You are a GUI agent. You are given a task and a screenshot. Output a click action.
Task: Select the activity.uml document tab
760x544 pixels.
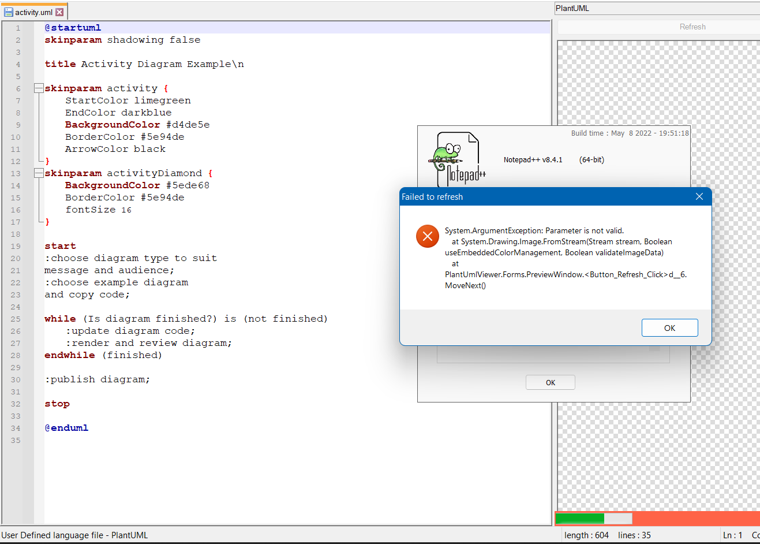[x=33, y=12]
